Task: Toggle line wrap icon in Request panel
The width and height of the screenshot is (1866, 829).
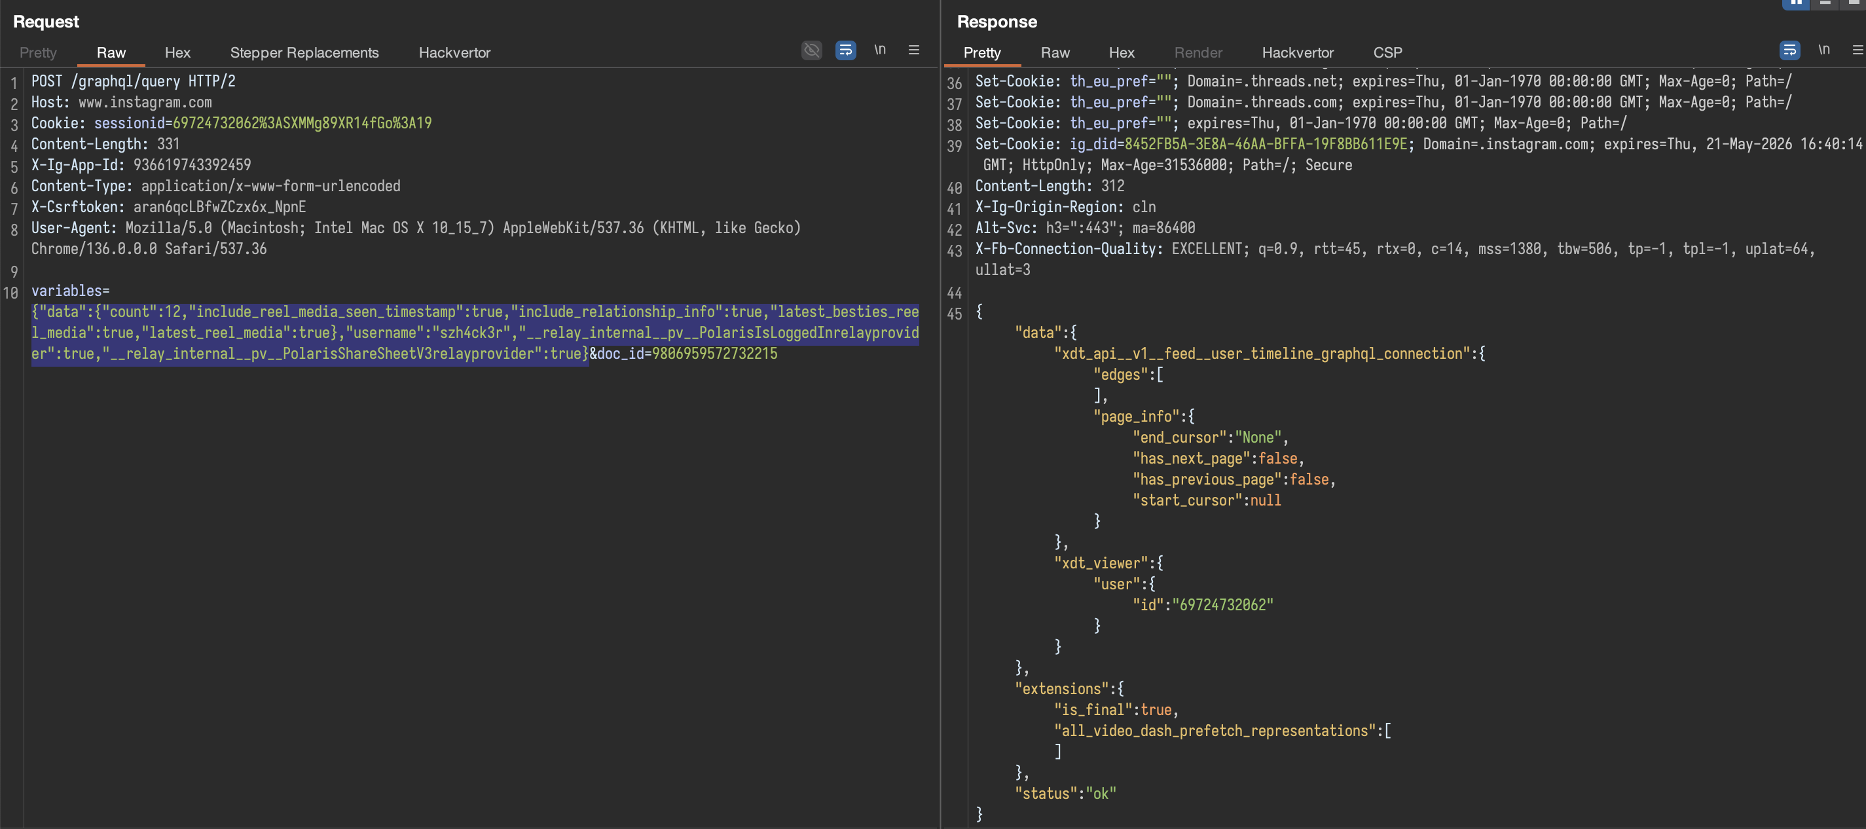Action: click(x=845, y=50)
